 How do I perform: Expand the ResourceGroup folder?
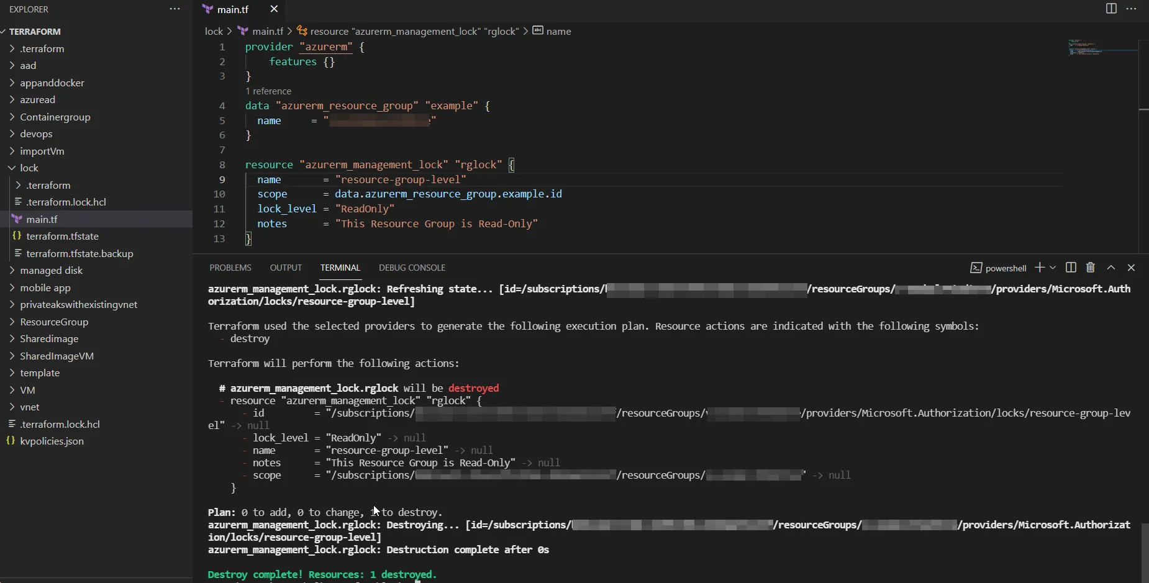54,322
